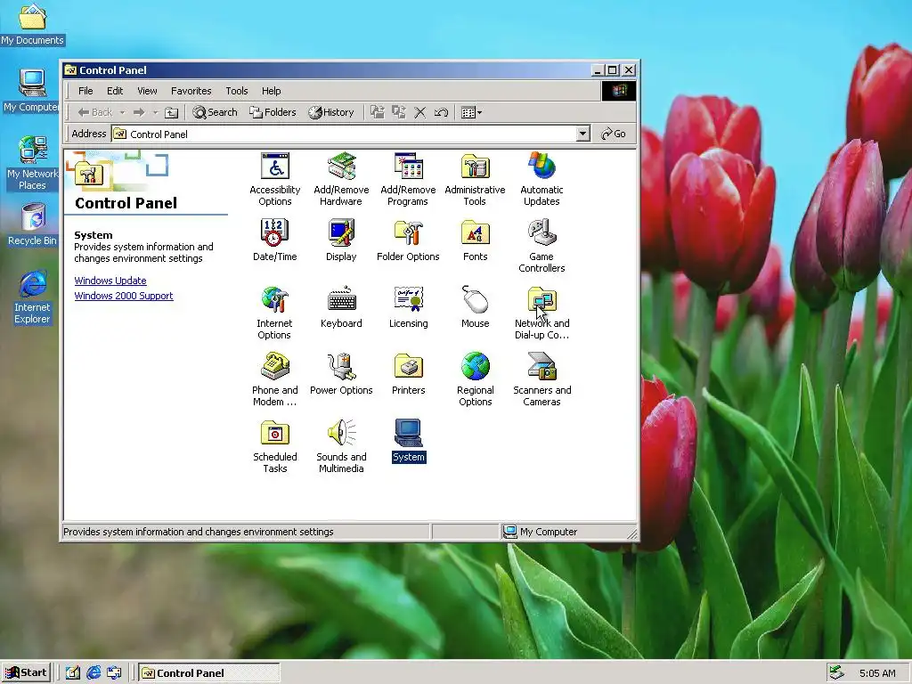Image resolution: width=912 pixels, height=684 pixels.
Task: Click the Forward arrow button
Action: pyautogui.click(x=139, y=112)
